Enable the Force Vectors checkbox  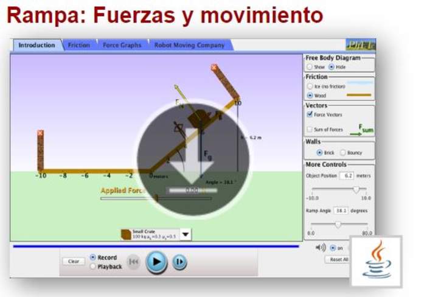(x=309, y=114)
